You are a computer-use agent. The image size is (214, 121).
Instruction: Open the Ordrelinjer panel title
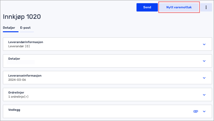pyautogui.click(x=16, y=93)
